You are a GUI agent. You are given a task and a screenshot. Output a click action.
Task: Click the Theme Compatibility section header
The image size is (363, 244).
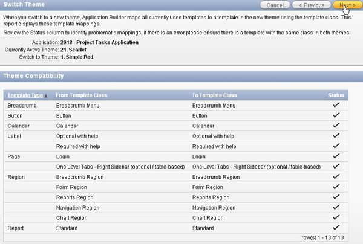tap(38, 75)
